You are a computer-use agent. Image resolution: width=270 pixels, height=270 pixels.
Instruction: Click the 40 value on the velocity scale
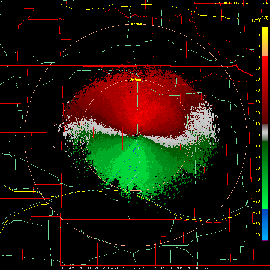point(258,91)
